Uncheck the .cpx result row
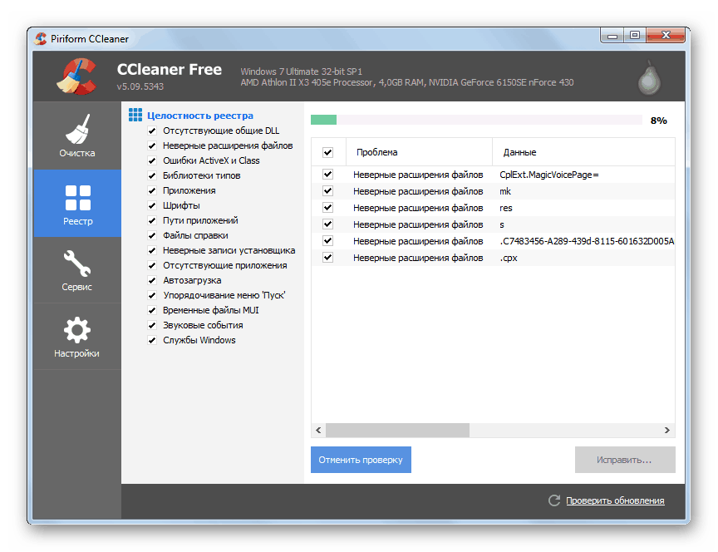Image resolution: width=718 pixels, height=552 pixels. tap(328, 258)
